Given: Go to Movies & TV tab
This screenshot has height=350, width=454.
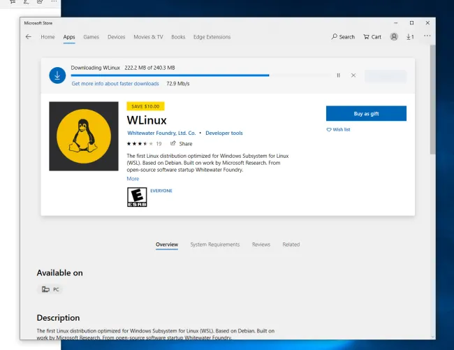Looking at the screenshot, I should [148, 37].
